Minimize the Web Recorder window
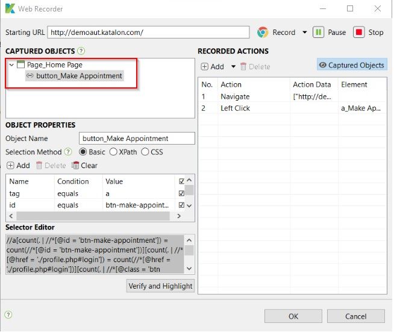 (x=323, y=8)
